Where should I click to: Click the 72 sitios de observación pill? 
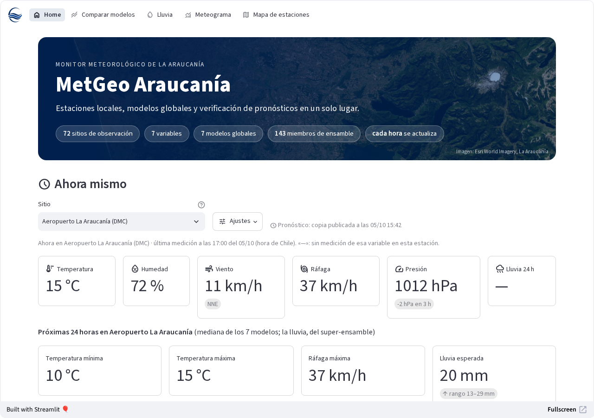97,134
